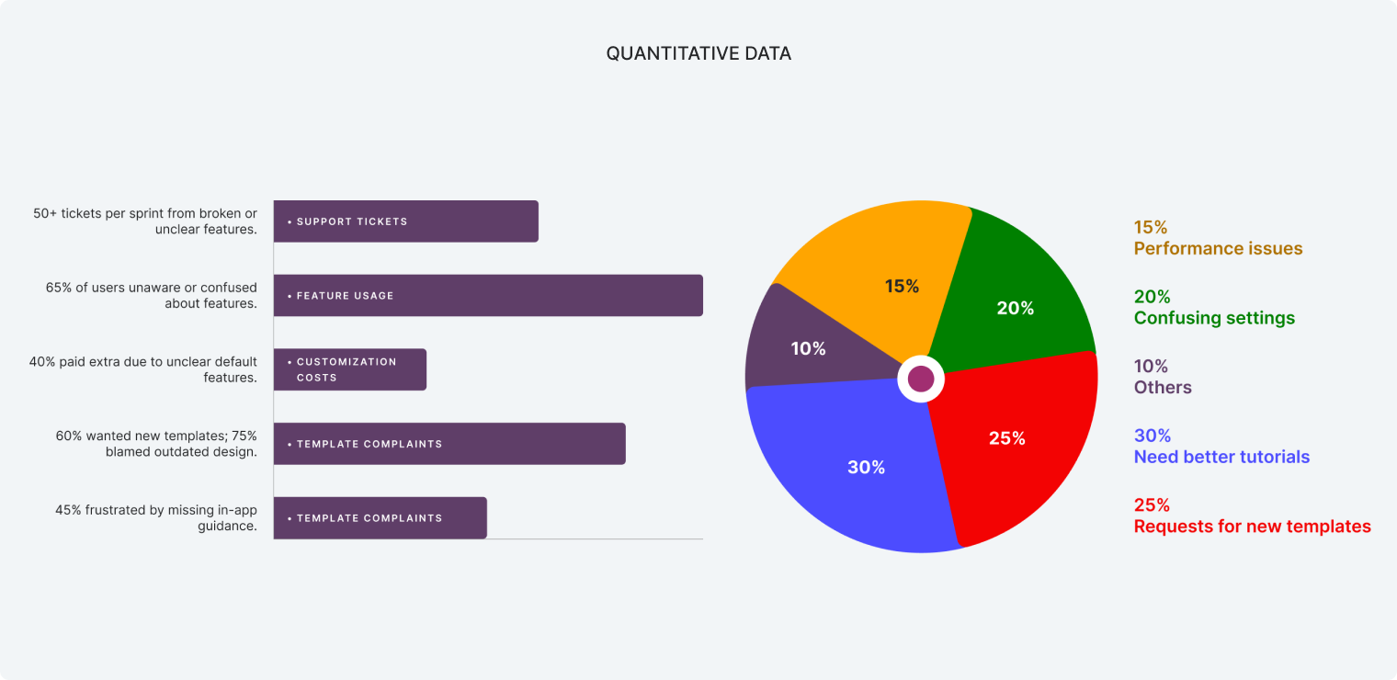
Task: Select the Confusing settings legend label
Action: coord(1214,318)
